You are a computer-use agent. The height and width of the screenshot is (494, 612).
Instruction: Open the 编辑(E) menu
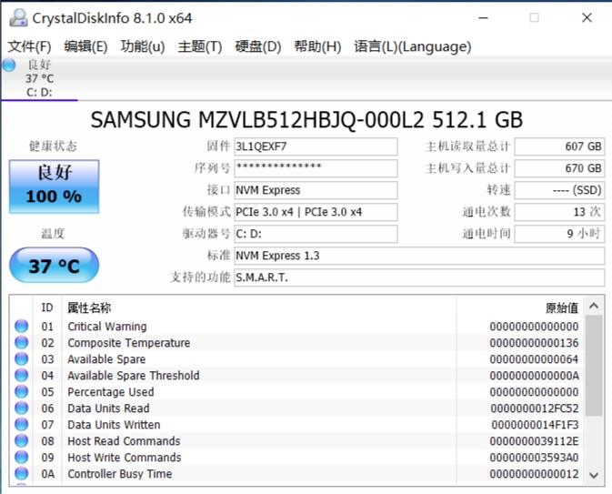coord(85,46)
